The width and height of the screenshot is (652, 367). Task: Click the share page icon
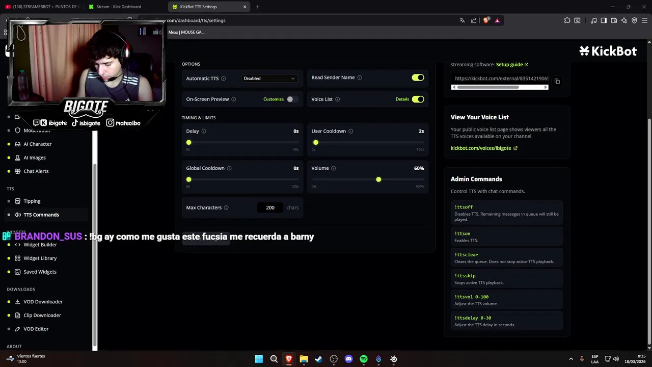pos(474,20)
